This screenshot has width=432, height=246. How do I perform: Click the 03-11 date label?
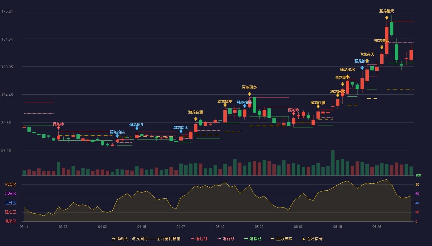24,227
